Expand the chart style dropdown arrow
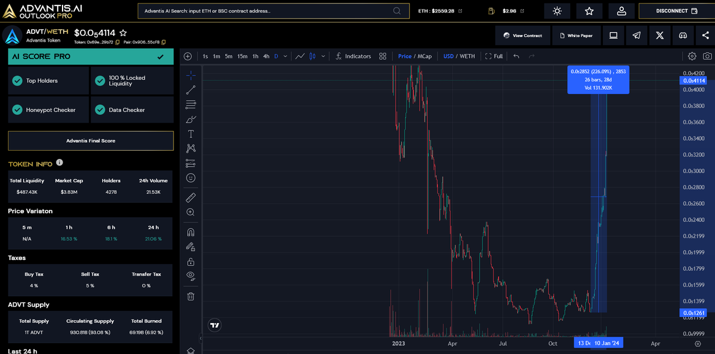The height and width of the screenshot is (354, 715). coord(323,57)
